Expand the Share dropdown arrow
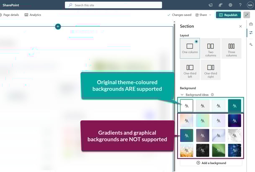 (x=210, y=15)
